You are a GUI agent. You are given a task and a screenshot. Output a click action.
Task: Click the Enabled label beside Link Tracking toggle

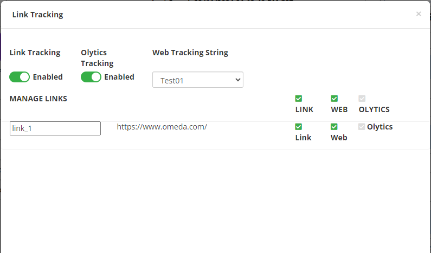click(48, 77)
